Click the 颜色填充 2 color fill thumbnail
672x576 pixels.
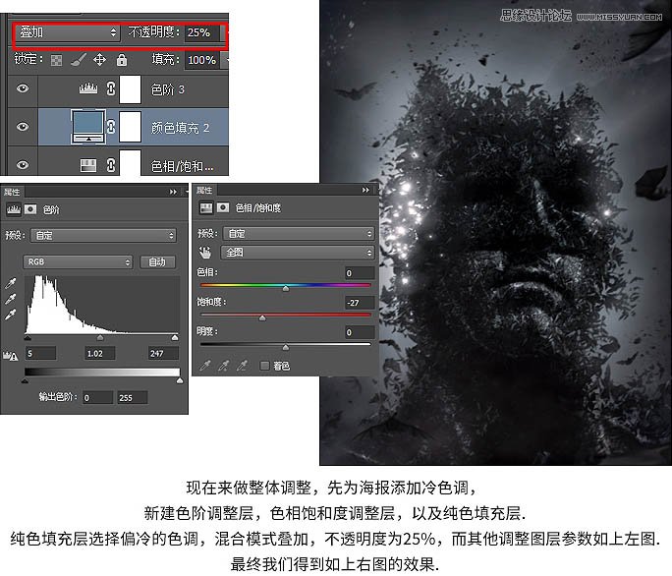(88, 127)
